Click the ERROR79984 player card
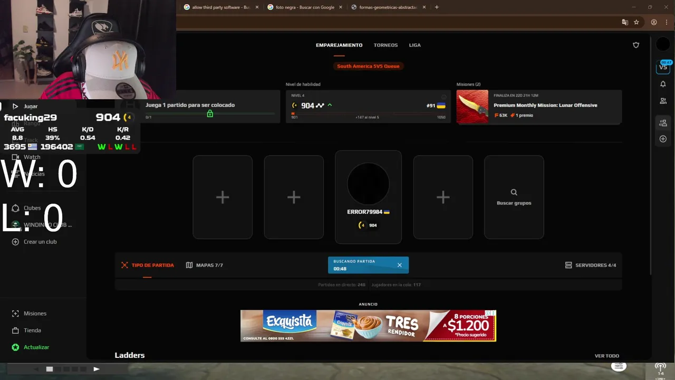Viewport: 675px width, 380px height. coord(368,197)
